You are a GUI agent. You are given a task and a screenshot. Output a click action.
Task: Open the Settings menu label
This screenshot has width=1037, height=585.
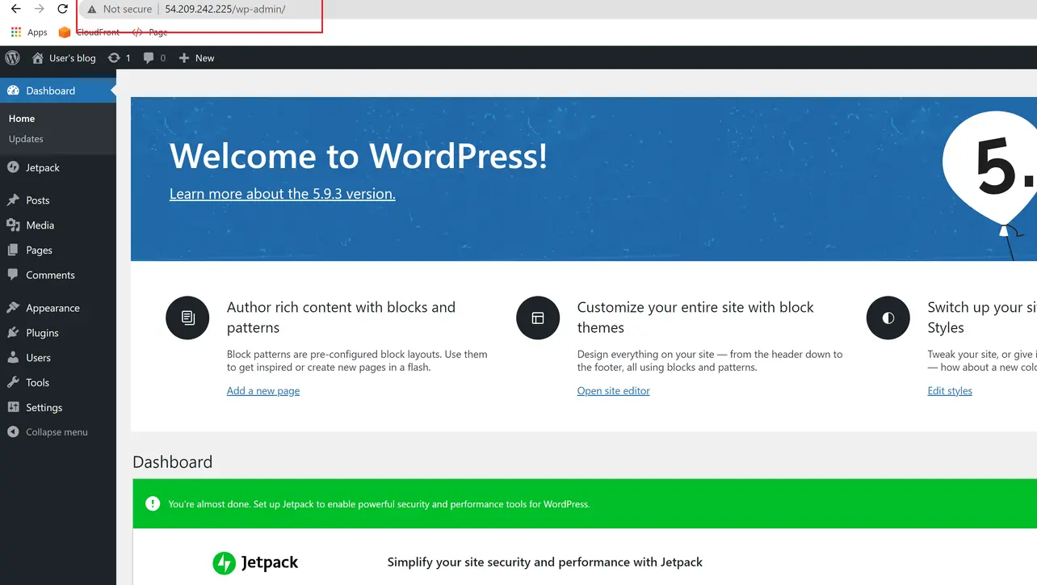click(44, 408)
